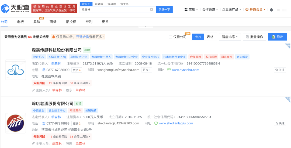Open the 更多 results tab
This screenshot has width=291, height=148.
pos(105,22)
